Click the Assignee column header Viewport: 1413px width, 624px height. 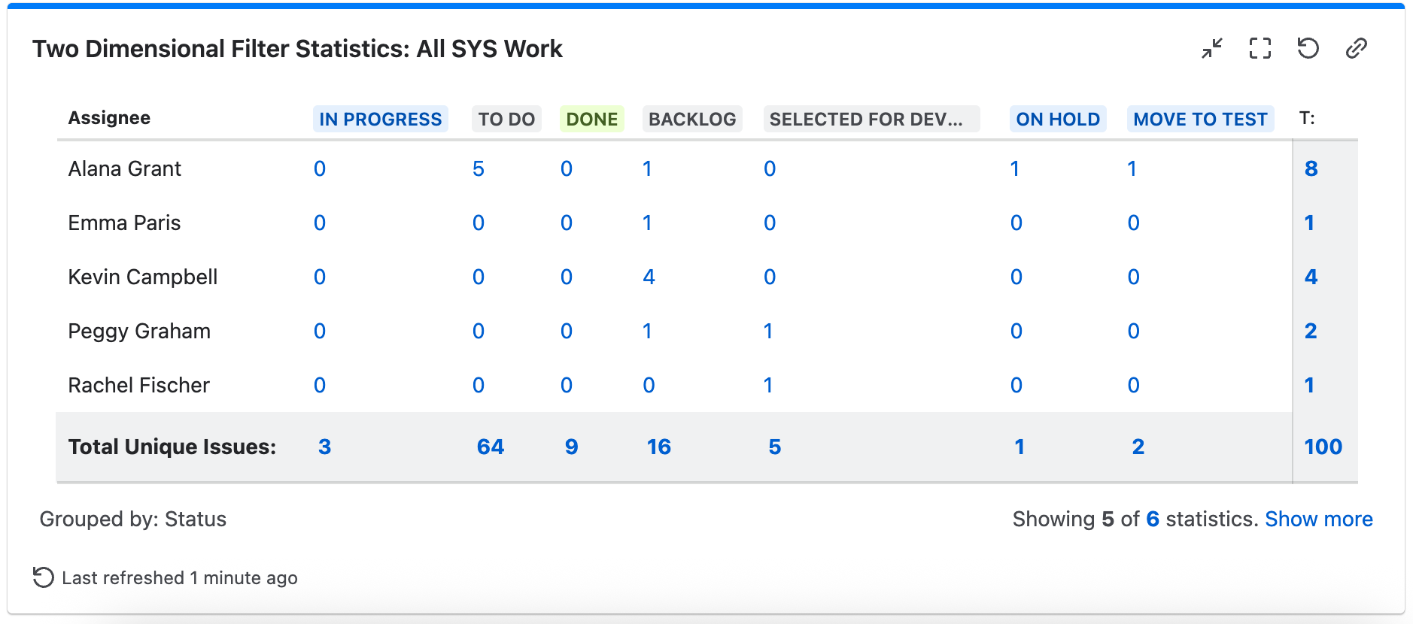tap(109, 118)
